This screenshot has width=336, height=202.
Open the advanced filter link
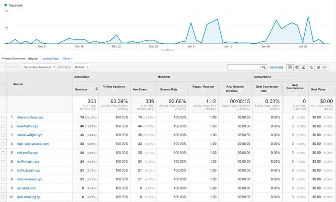tap(276, 67)
